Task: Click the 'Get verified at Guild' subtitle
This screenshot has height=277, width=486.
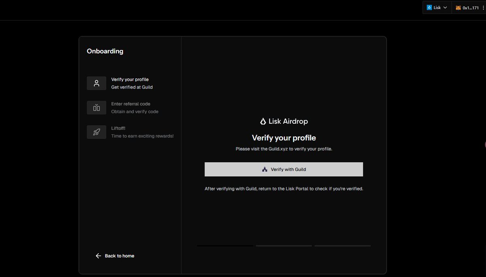Action: click(x=132, y=87)
